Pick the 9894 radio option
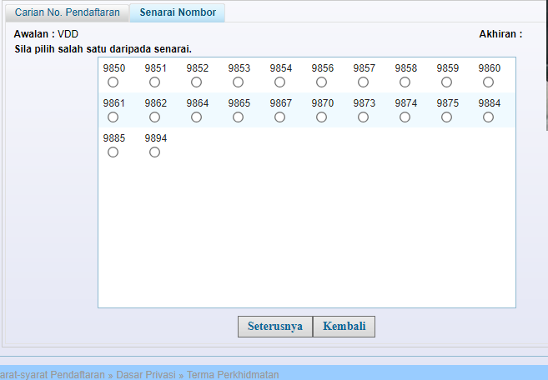Viewport: 548px width, 380px height. click(154, 152)
